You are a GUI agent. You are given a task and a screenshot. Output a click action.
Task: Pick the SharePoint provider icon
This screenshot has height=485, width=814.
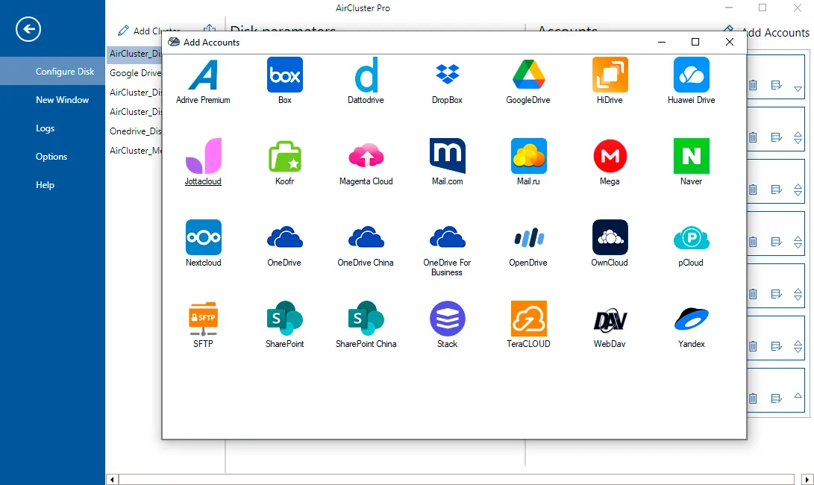pyautogui.click(x=284, y=319)
